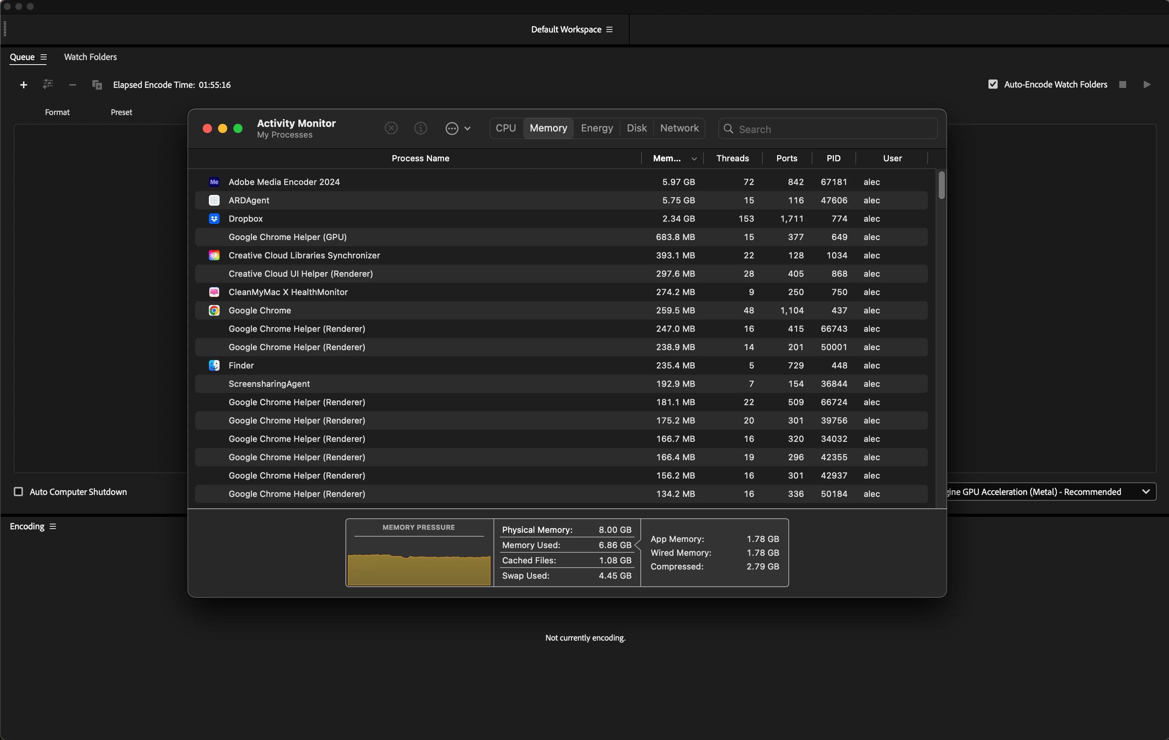
Task: Open the Default Workspace menu
Action: point(571,29)
